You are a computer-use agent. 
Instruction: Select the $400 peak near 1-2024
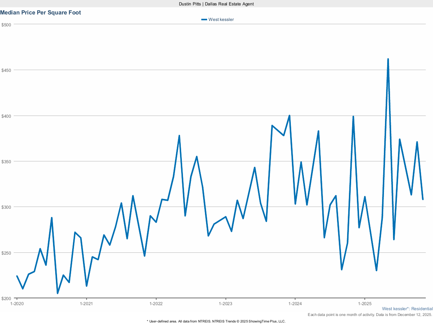click(289, 116)
